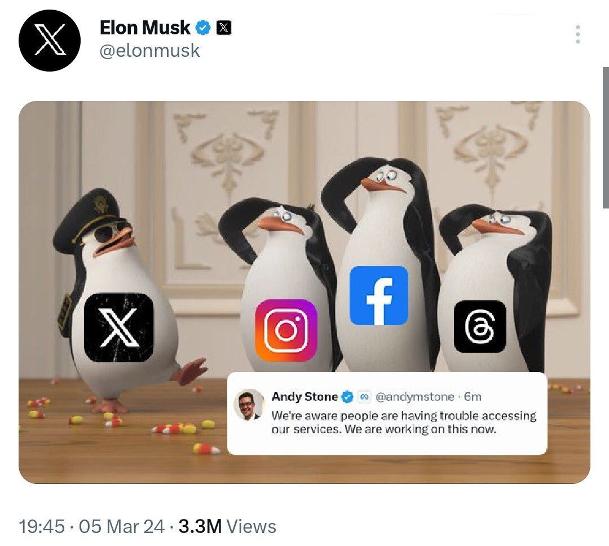Image resolution: width=609 pixels, height=546 pixels.
Task: Click the Instagram logo in the image
Action: (x=286, y=330)
